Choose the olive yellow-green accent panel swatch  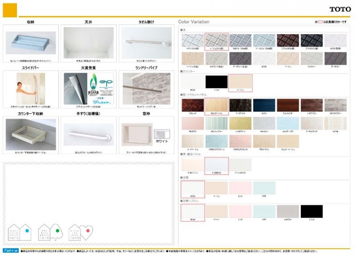[240, 123]
